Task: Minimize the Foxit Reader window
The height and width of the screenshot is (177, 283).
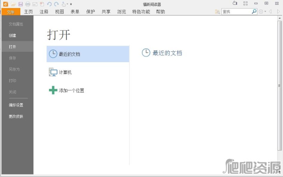Action: pos(256,3)
